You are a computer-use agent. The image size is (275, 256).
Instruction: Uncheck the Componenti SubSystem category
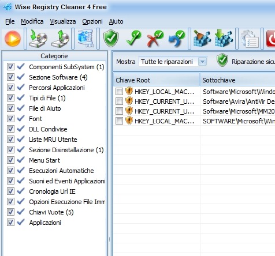click(10, 67)
